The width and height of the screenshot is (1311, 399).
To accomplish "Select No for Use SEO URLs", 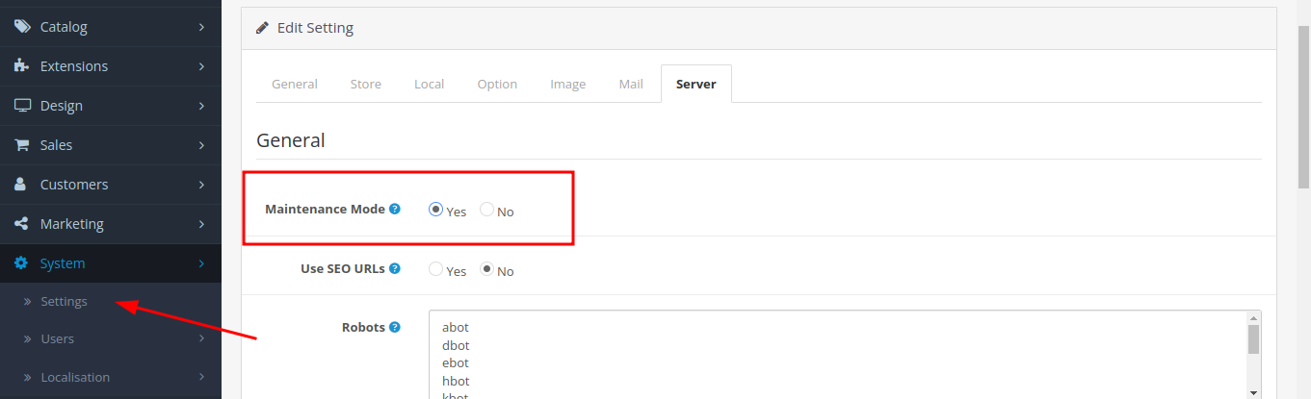I will pos(487,269).
